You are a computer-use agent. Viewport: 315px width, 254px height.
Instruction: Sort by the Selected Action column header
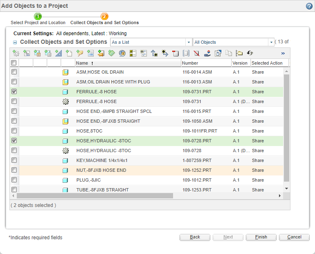pyautogui.click(x=270, y=63)
